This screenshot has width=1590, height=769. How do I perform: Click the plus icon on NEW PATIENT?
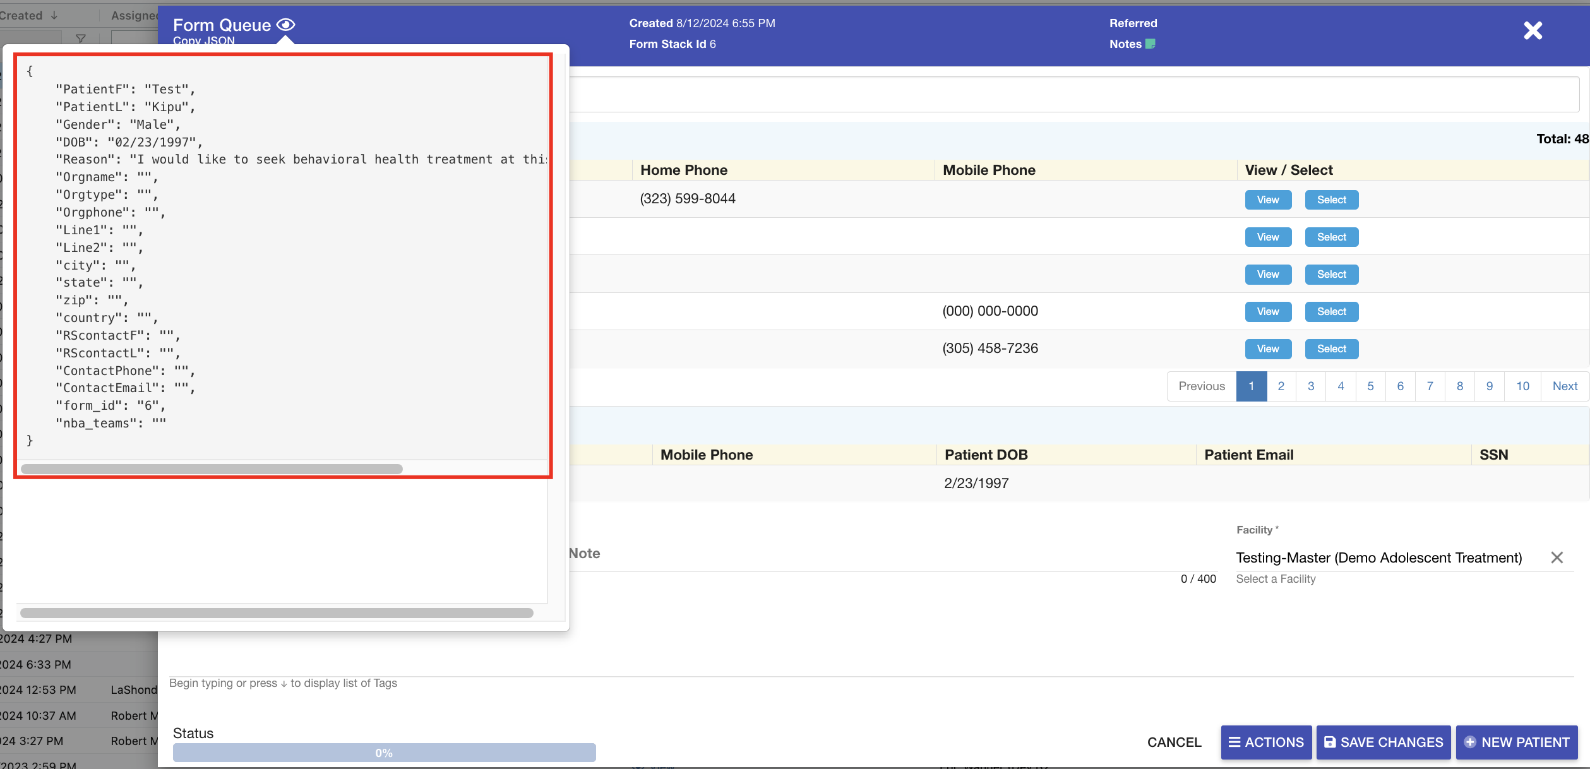point(1469,742)
